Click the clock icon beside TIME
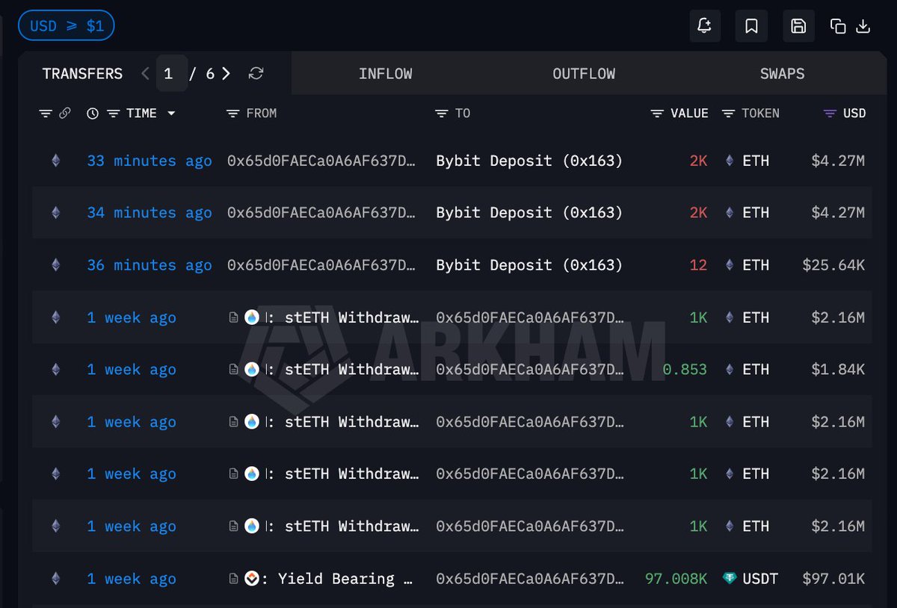Viewport: 897px width, 608px height. (93, 114)
